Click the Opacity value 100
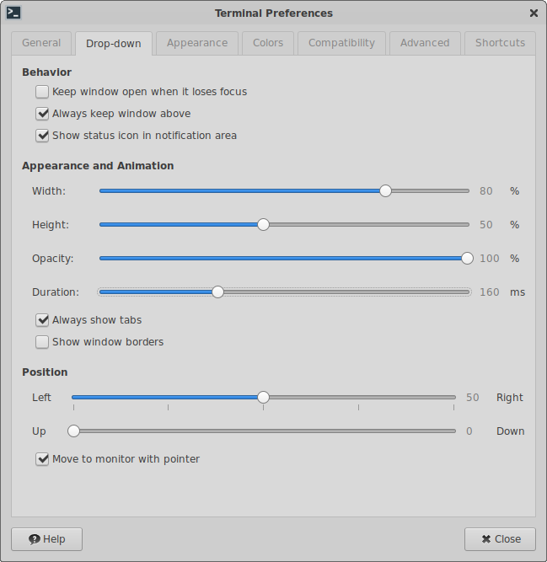This screenshot has height=562, width=547. pos(490,259)
